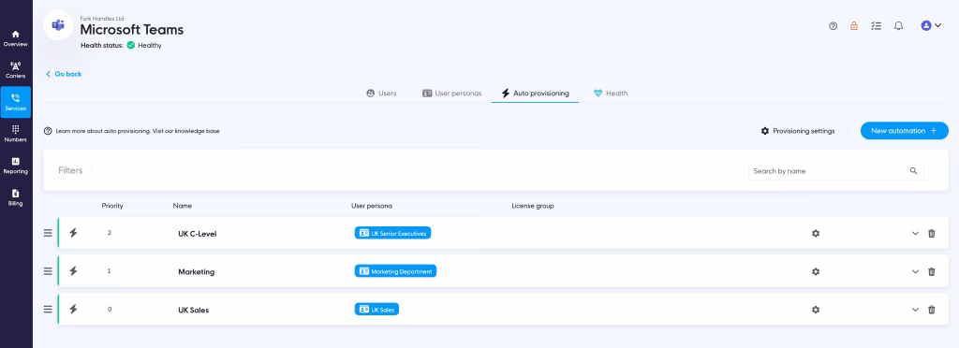Click priority value 2 in UK C-Level row
Screen dimensions: 959x348
click(x=110, y=233)
